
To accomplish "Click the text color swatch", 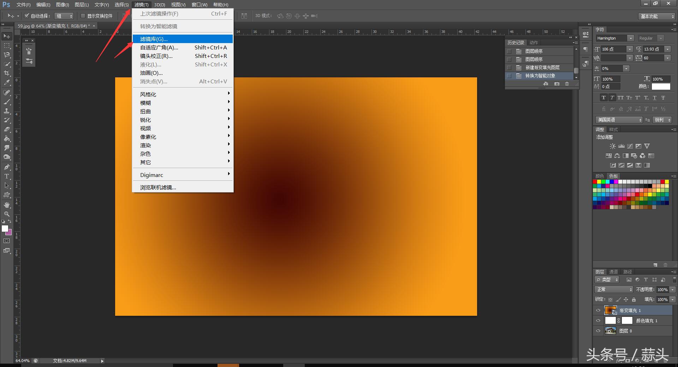I will click(661, 87).
